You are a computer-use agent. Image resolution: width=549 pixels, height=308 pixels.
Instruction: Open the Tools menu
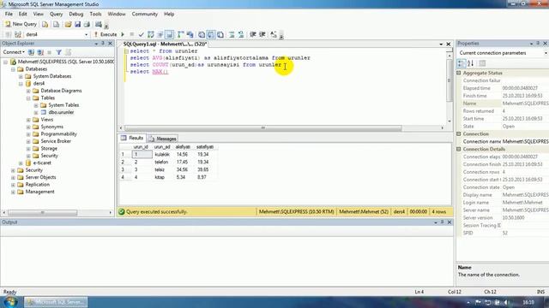coord(95,14)
